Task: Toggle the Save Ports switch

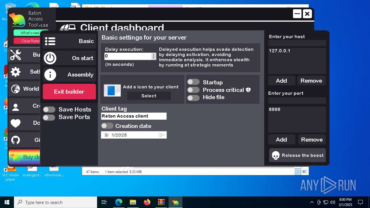Action: tap(49, 117)
